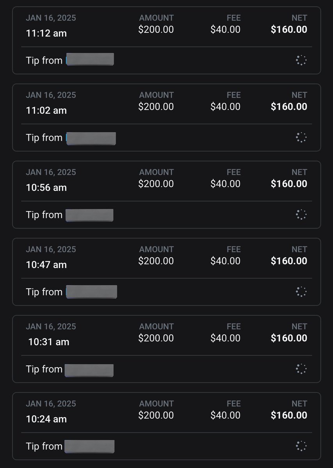The image size is (333, 468).
Task: Tap the loading status icon for 10:31 am tip
Action: coord(301,369)
